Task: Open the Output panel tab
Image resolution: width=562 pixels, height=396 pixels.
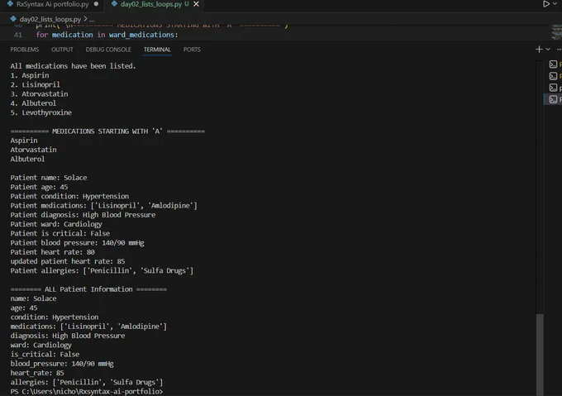Action: pos(62,50)
